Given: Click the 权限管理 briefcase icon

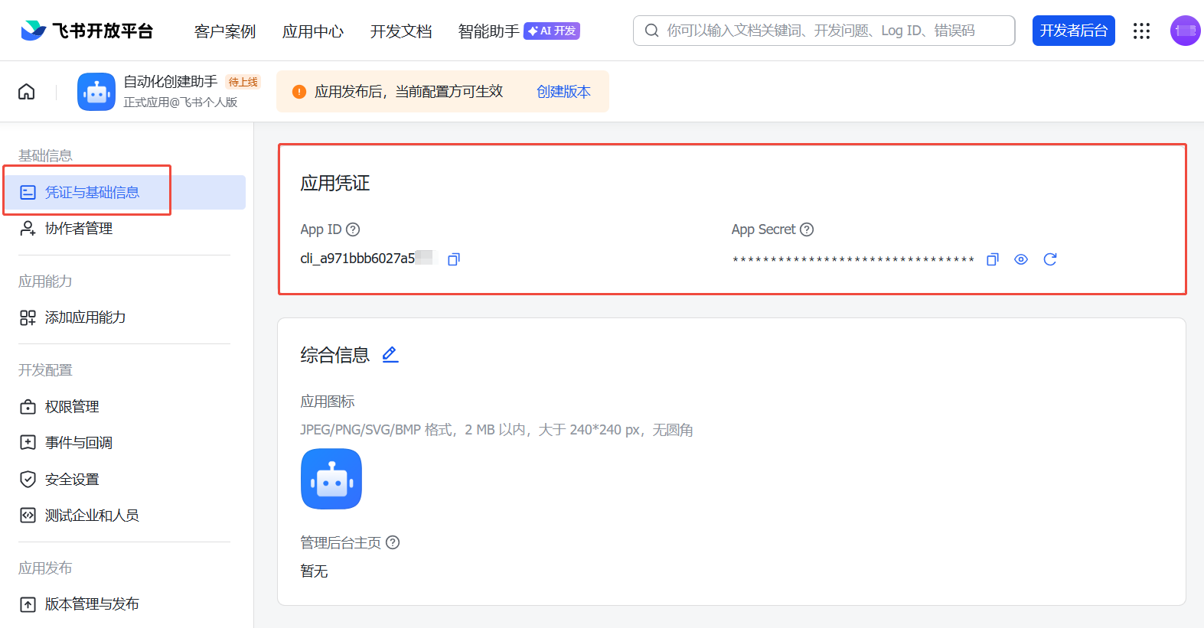Looking at the screenshot, I should pyautogui.click(x=28, y=407).
